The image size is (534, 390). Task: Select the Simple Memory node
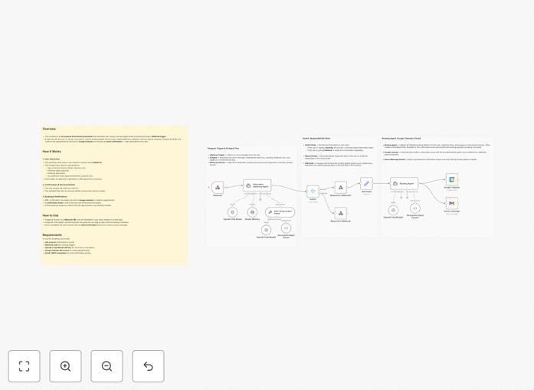[x=252, y=212]
